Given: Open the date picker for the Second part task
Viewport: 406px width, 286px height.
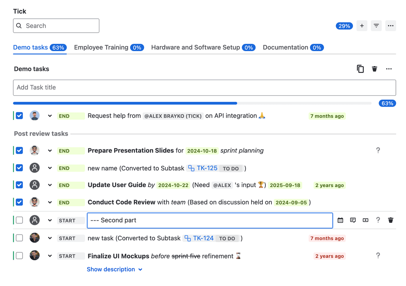Looking at the screenshot, I should (x=340, y=220).
